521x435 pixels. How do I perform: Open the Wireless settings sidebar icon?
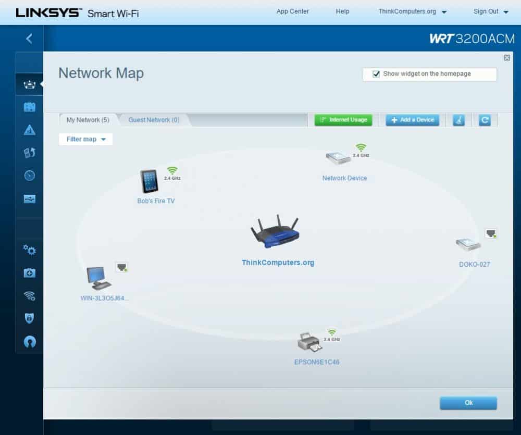[x=30, y=295]
